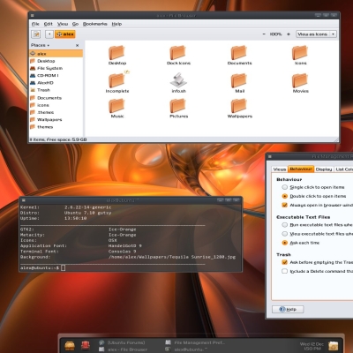Open the terminal window menu icon

click(x=24, y=200)
